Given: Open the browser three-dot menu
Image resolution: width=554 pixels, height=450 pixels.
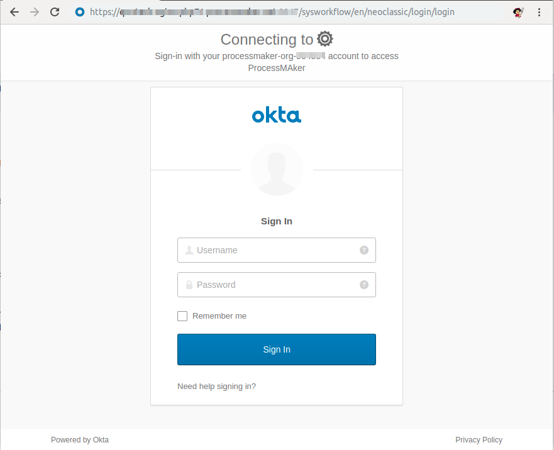Looking at the screenshot, I should pyautogui.click(x=540, y=12).
